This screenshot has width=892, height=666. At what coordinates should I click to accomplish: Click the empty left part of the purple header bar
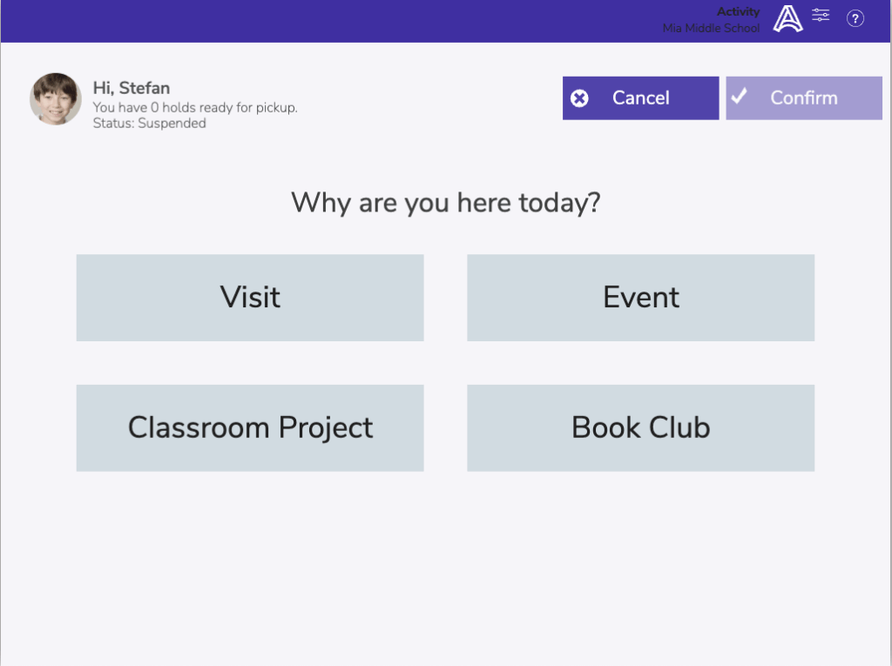261,21
